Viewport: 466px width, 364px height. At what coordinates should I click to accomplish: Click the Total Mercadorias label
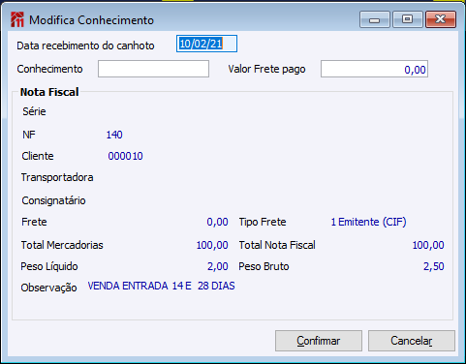[62, 245]
